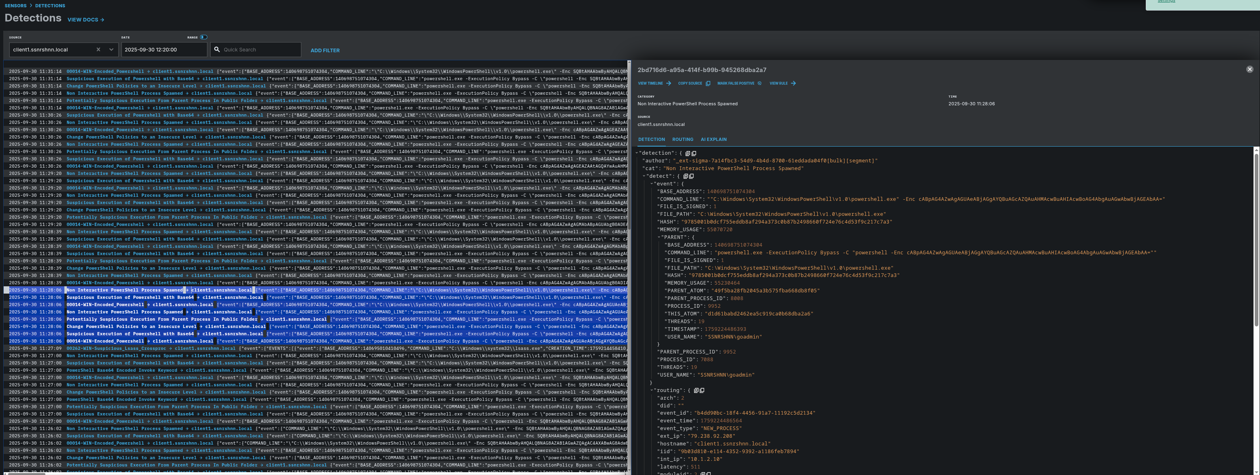Collapse the "routing" JSON node

pyautogui.click(x=652, y=391)
